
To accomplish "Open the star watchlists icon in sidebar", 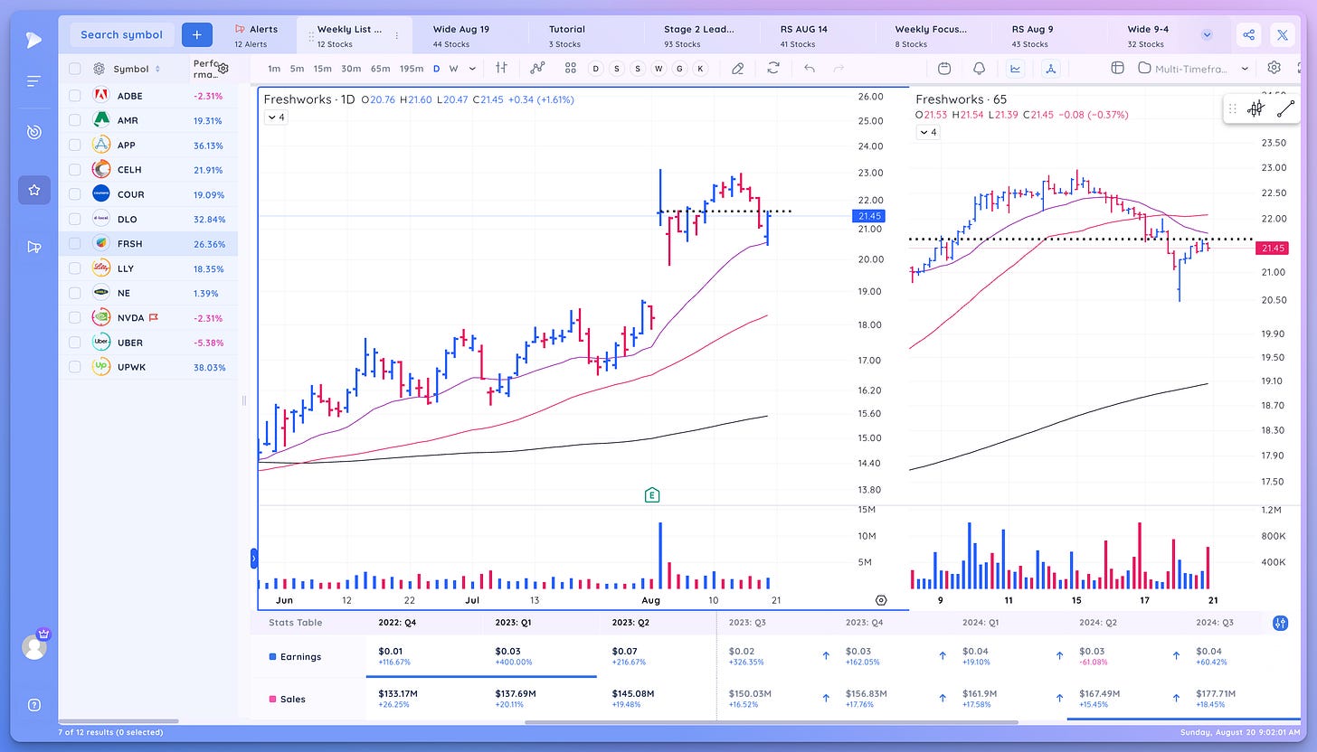I will (x=34, y=190).
